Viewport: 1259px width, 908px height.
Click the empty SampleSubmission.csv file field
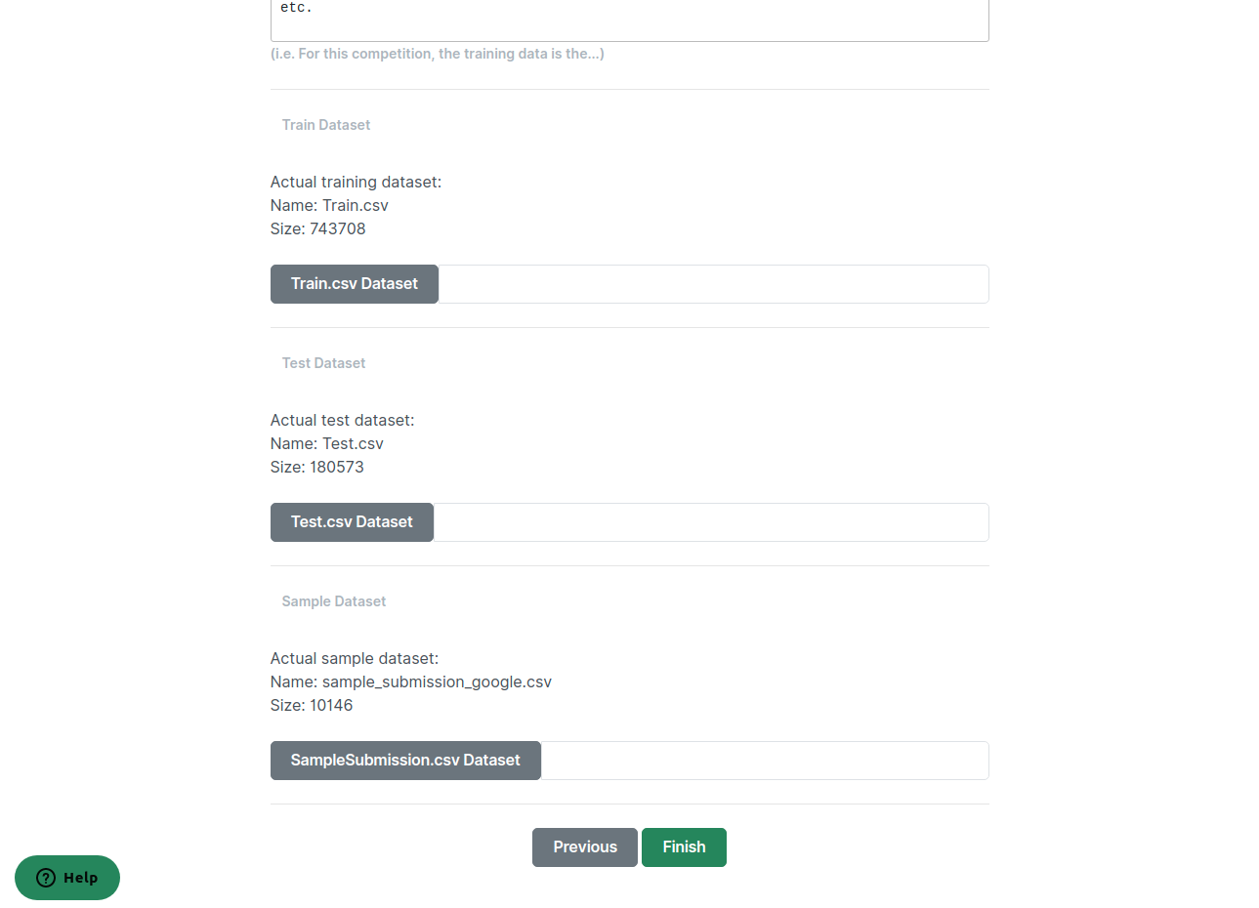click(x=764, y=761)
